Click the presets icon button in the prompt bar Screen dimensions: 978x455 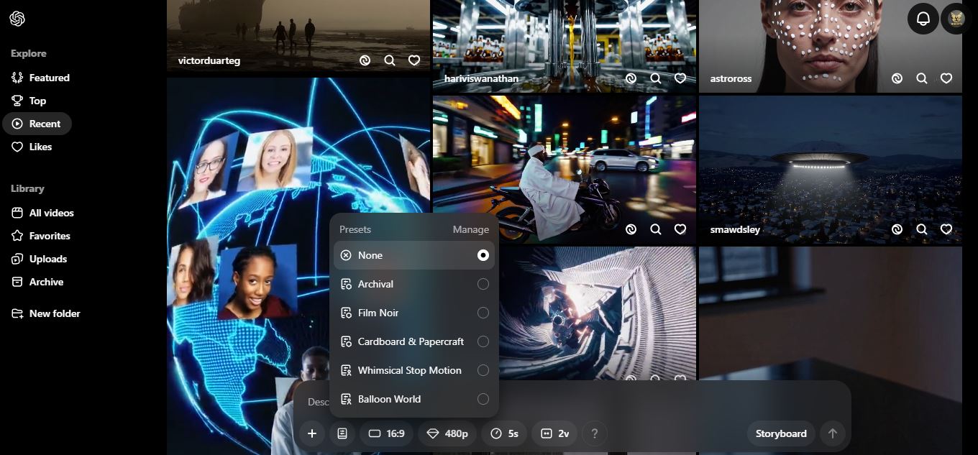pyautogui.click(x=342, y=433)
